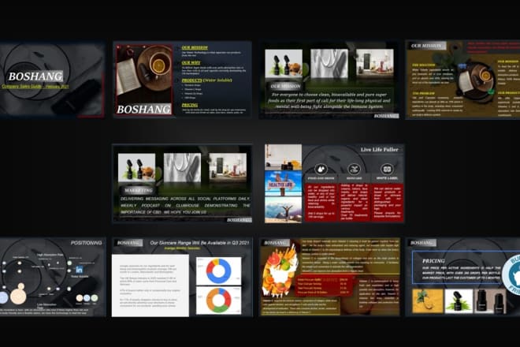This screenshot has width=520, height=347.
Task: Click the person on mountain photo
Action: coord(283,210)
